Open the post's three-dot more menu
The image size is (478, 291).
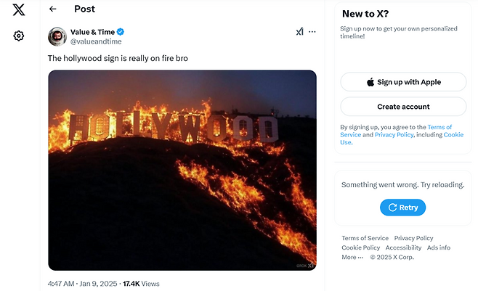312,32
